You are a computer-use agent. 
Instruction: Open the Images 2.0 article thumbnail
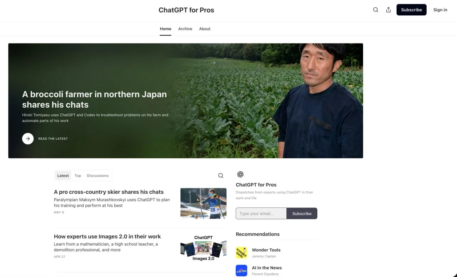[x=204, y=248]
